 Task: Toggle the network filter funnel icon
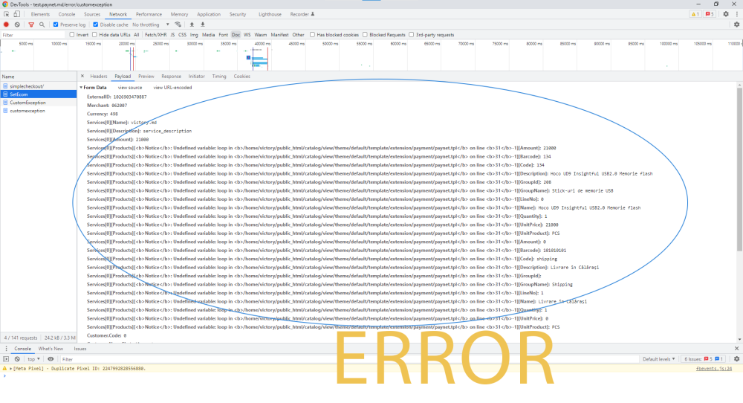(31, 25)
